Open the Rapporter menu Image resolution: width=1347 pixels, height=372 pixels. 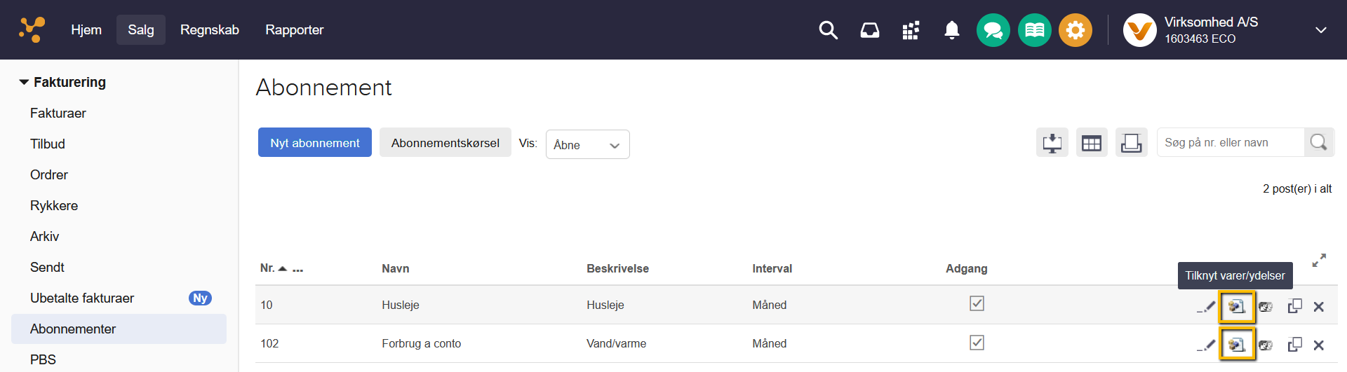pos(294,30)
